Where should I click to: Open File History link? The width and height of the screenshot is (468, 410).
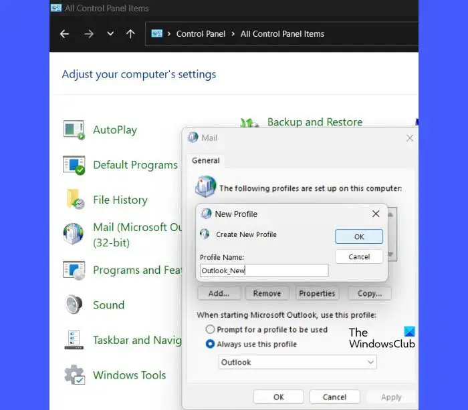[120, 200]
